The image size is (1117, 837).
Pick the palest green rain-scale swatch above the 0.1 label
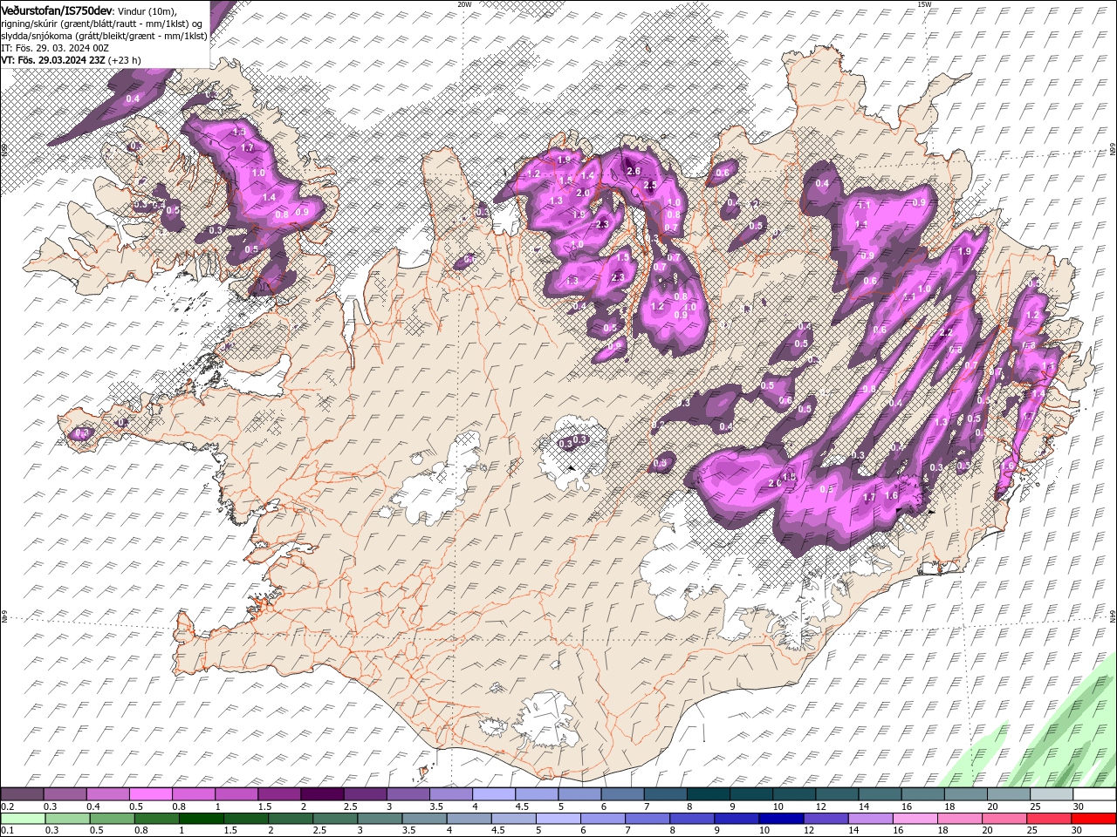pos(23,819)
